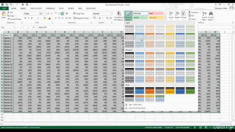Toggle Center horizontal alignment
The height and width of the screenshot is (132, 235).
[59, 18]
